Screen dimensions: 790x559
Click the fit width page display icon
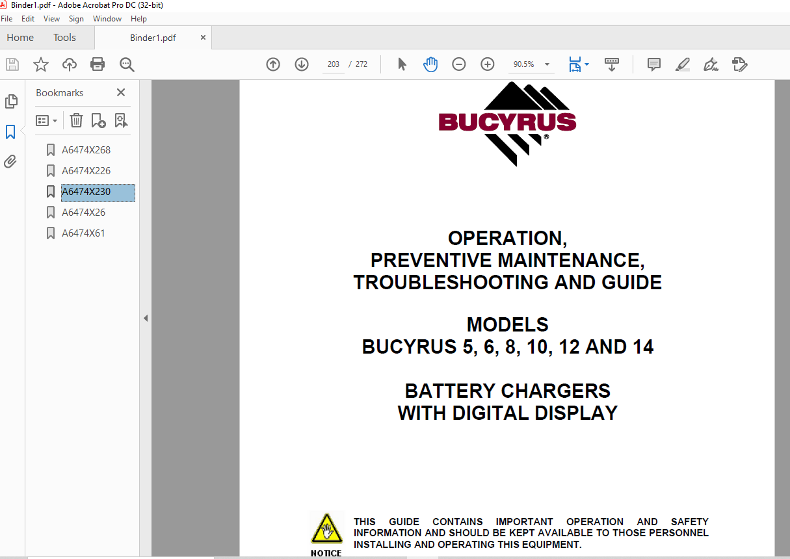click(575, 64)
